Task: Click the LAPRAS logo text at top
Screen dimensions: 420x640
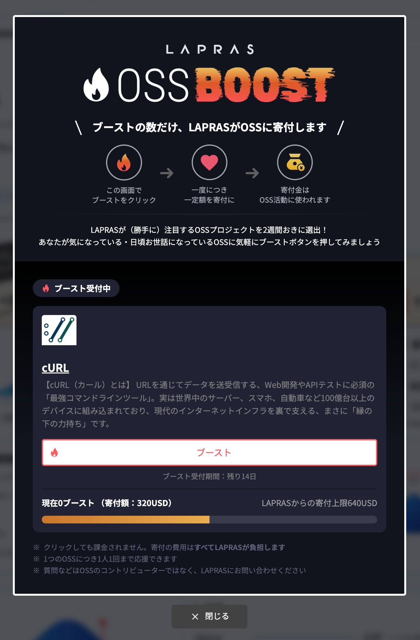Action: pos(210,49)
